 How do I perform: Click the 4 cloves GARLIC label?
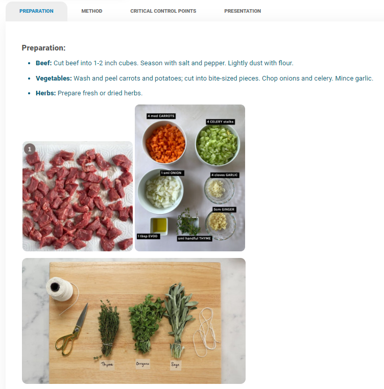[x=225, y=175]
